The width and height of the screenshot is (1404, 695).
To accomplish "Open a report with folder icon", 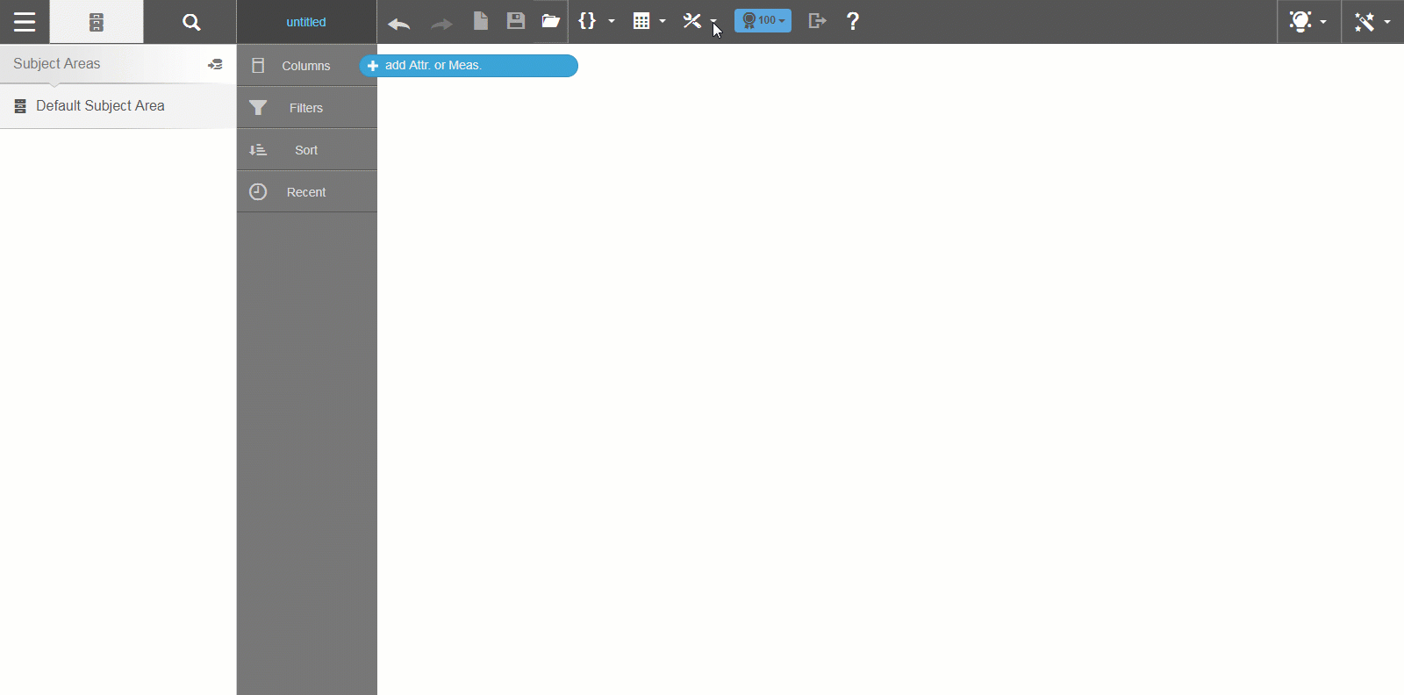I will pyautogui.click(x=551, y=21).
